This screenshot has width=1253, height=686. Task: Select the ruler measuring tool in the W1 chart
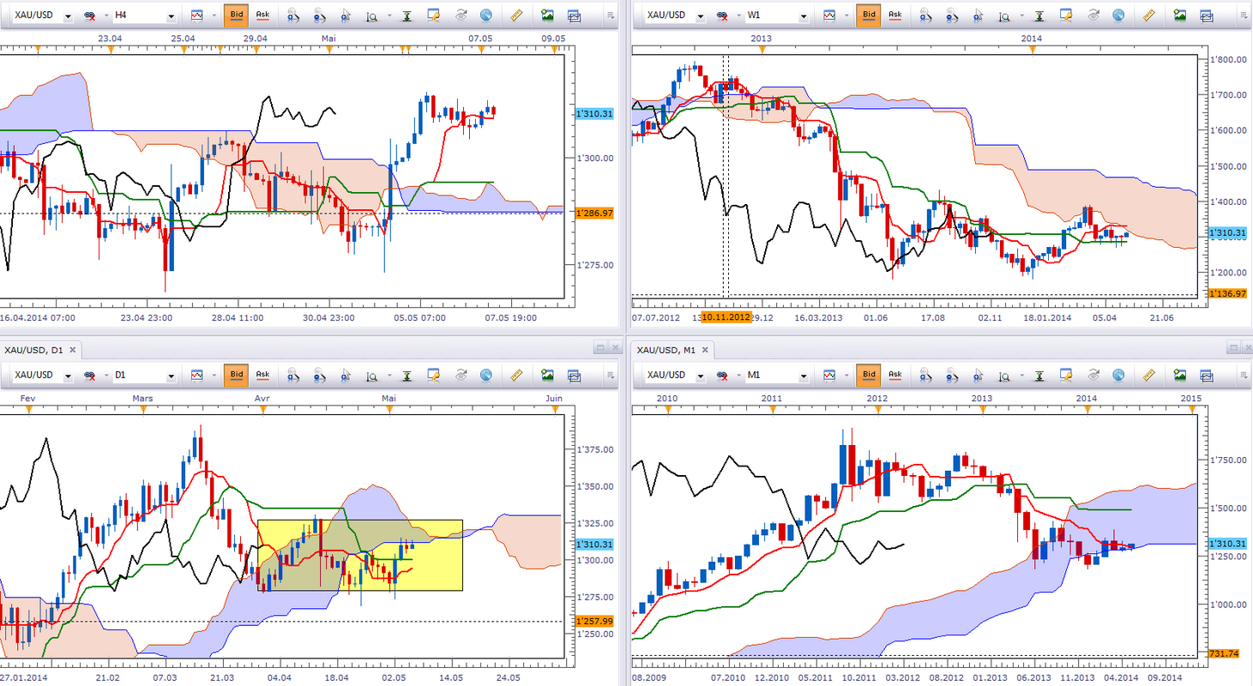pos(1149,15)
